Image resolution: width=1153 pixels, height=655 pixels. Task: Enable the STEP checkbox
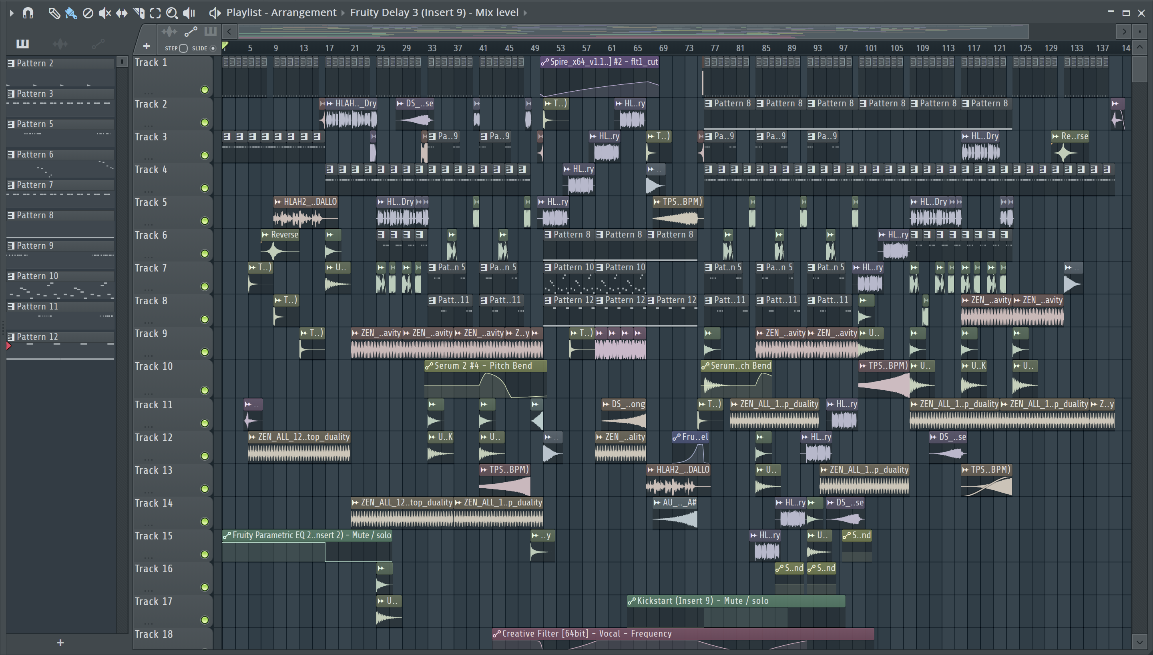tap(183, 48)
